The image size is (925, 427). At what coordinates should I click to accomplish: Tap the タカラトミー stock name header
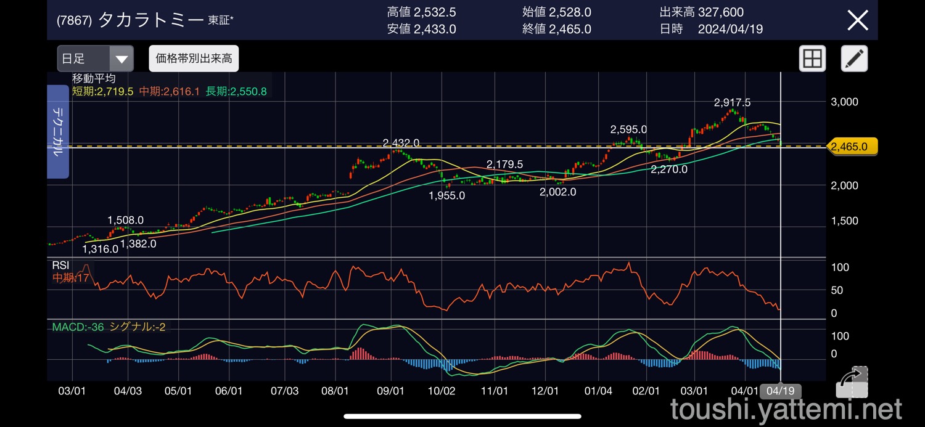coord(151,20)
